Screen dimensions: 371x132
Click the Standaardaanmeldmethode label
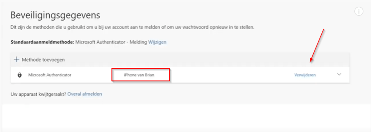coord(42,42)
